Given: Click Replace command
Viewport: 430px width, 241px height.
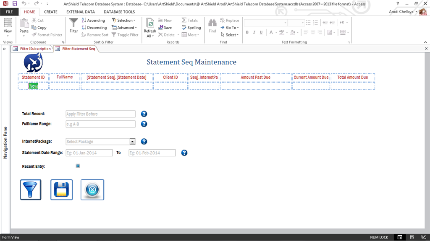Looking at the screenshot, I should coord(229,20).
